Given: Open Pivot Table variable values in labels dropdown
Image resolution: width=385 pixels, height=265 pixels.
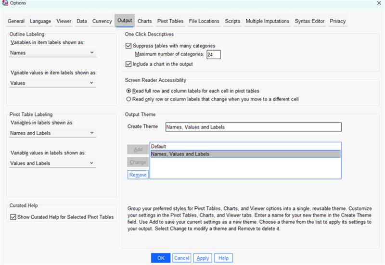Looking at the screenshot, I should tap(52, 163).
